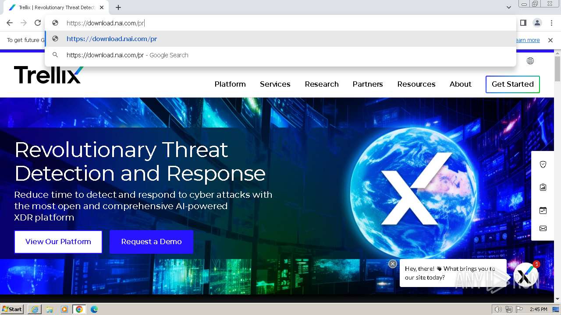Open the Resources menu
This screenshot has width=561, height=315.
coord(416,84)
